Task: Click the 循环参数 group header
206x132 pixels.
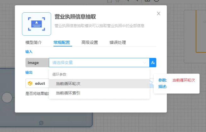Action: (x=59, y=74)
